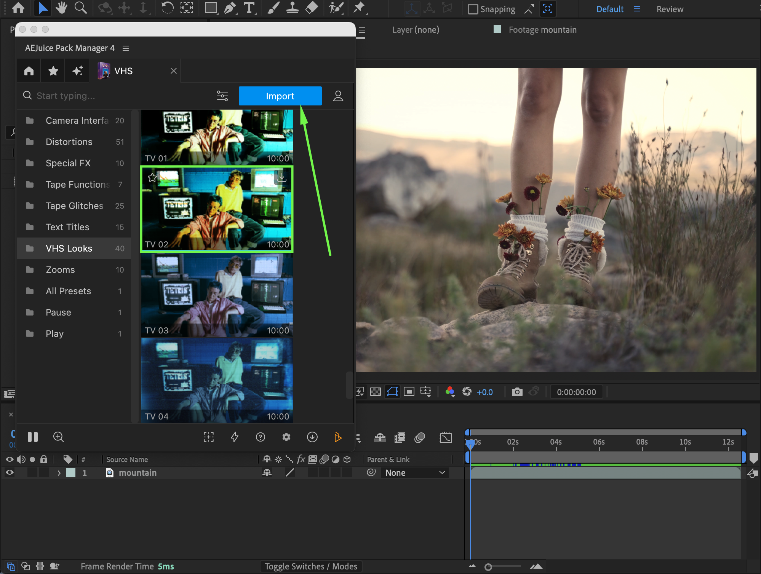Toggle the graph editor button
761x574 pixels.
tap(446, 438)
